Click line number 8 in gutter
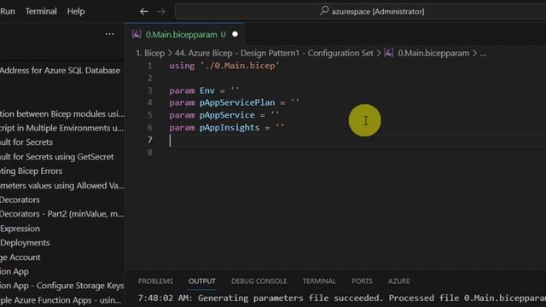 150,153
